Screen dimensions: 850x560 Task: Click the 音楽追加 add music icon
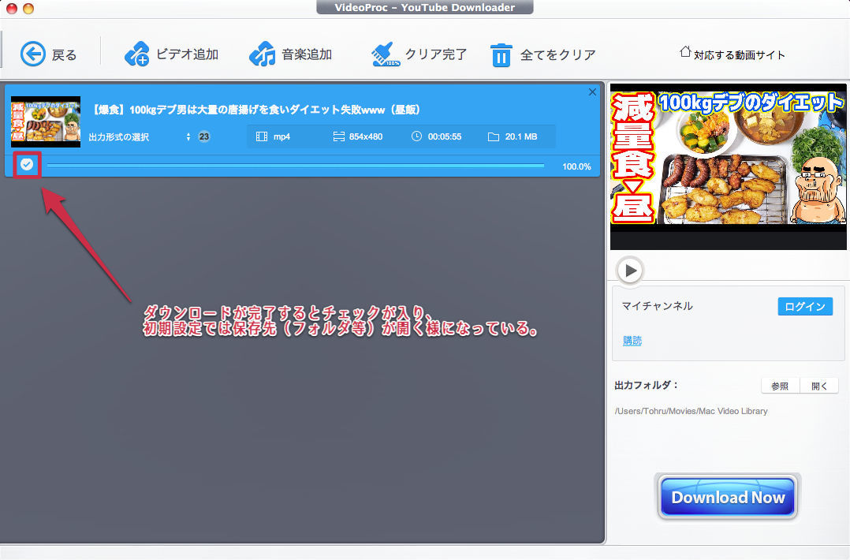coord(263,54)
